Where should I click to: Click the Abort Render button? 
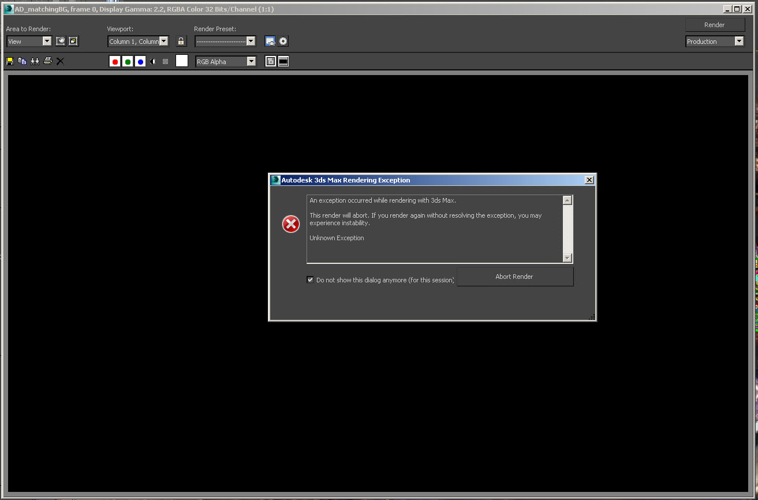click(515, 277)
